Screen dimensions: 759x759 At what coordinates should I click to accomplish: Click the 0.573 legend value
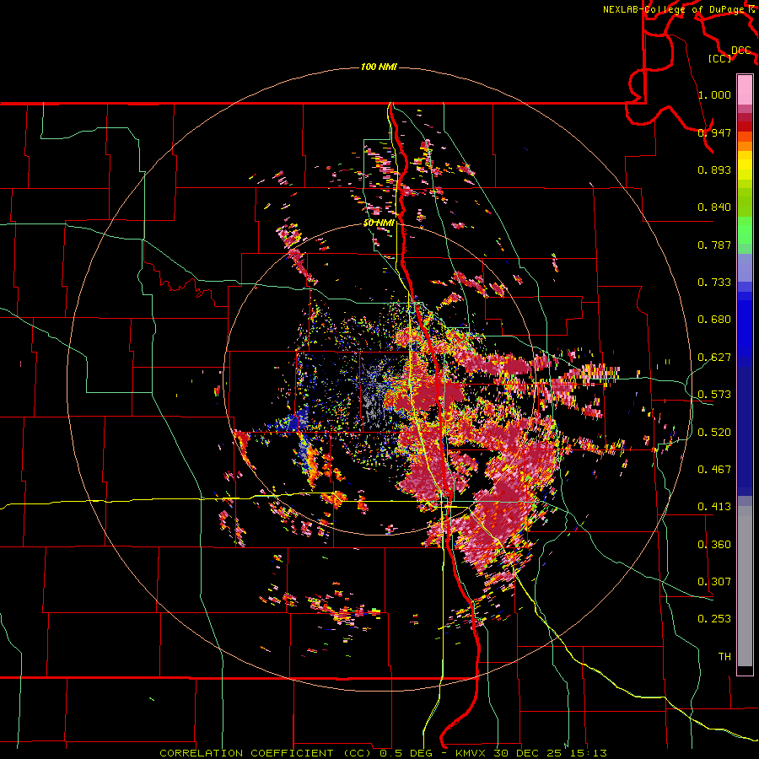[714, 395]
